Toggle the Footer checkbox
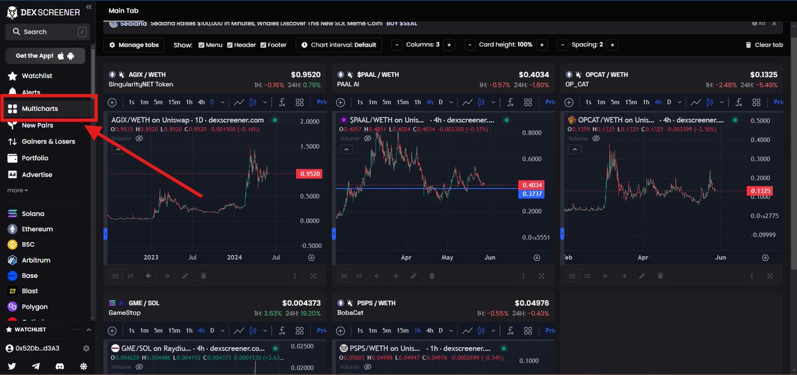The image size is (797, 375). coord(263,45)
